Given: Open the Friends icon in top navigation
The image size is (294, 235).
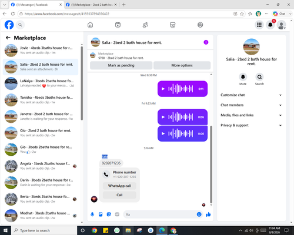Looking at the screenshot, I should (x=145, y=25).
